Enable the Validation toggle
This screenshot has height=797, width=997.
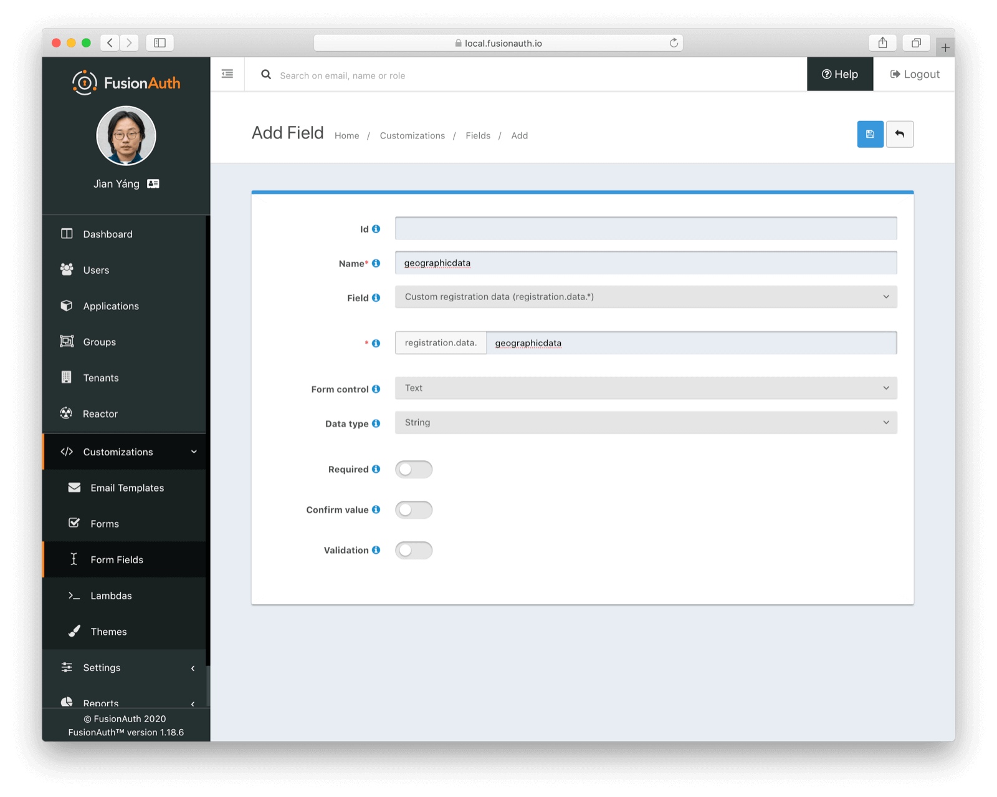coord(414,550)
